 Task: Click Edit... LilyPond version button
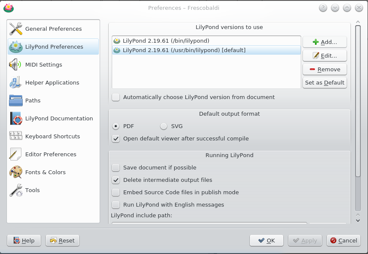click(x=325, y=56)
